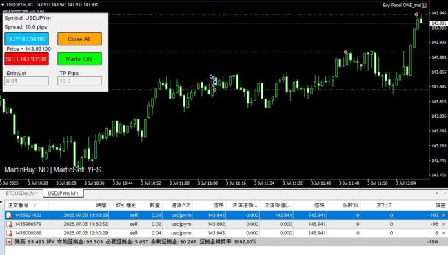Select the USDJPYm,M1 chart tab

click(63, 194)
